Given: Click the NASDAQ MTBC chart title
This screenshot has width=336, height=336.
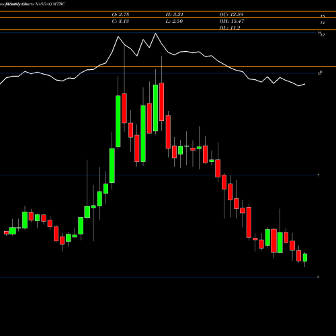Looking at the screenshot, I should click(x=36, y=4).
